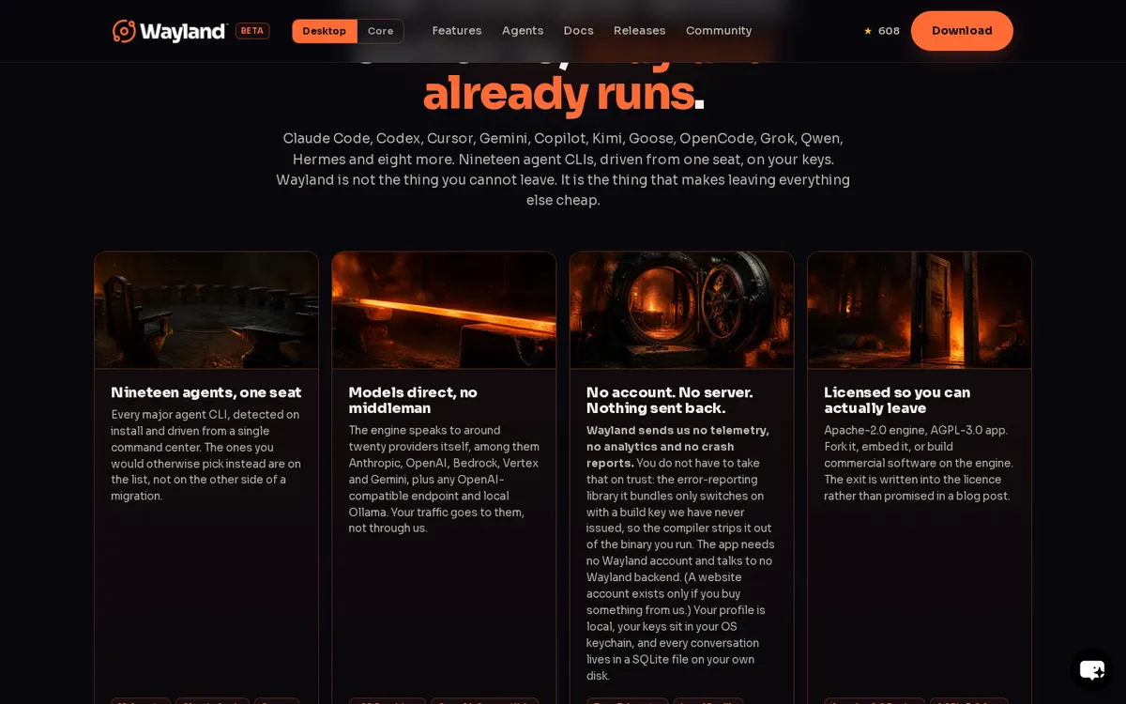The height and width of the screenshot is (704, 1126).
Task: Open the Features nav item
Action: pos(457,31)
